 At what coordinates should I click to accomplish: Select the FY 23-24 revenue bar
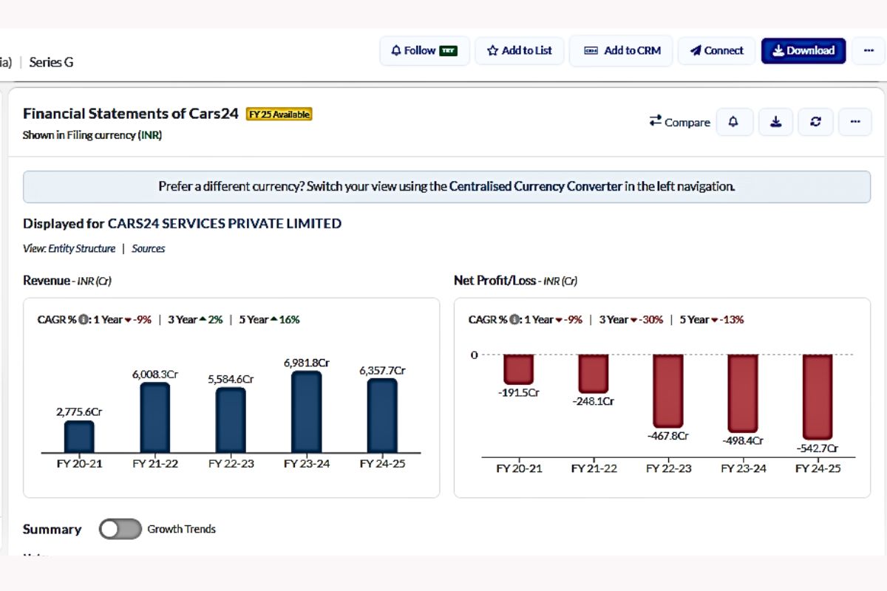(307, 411)
